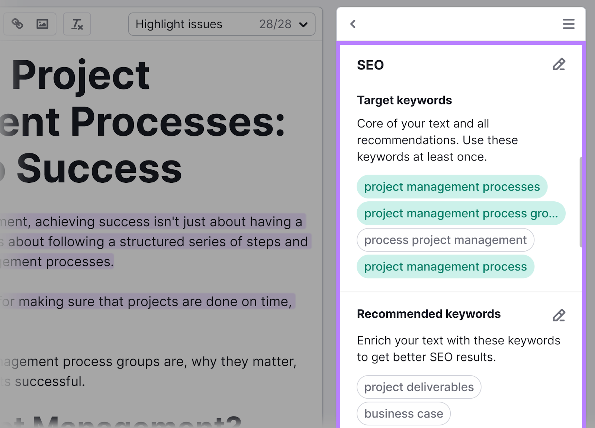The height and width of the screenshot is (428, 595).
Task: Toggle the 'business case' recommended keyword
Action: (x=403, y=413)
